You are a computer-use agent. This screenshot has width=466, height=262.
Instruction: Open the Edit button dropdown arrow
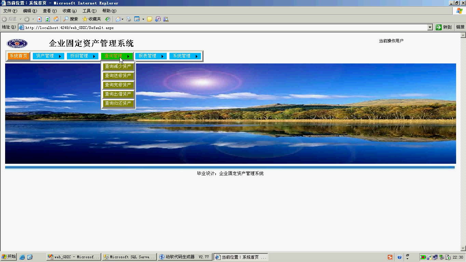coord(143,19)
